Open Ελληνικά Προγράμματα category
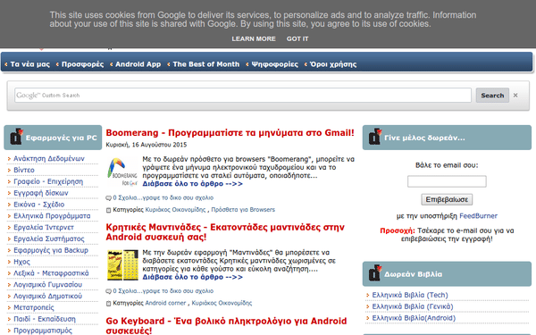 pyautogui.click(x=52, y=215)
